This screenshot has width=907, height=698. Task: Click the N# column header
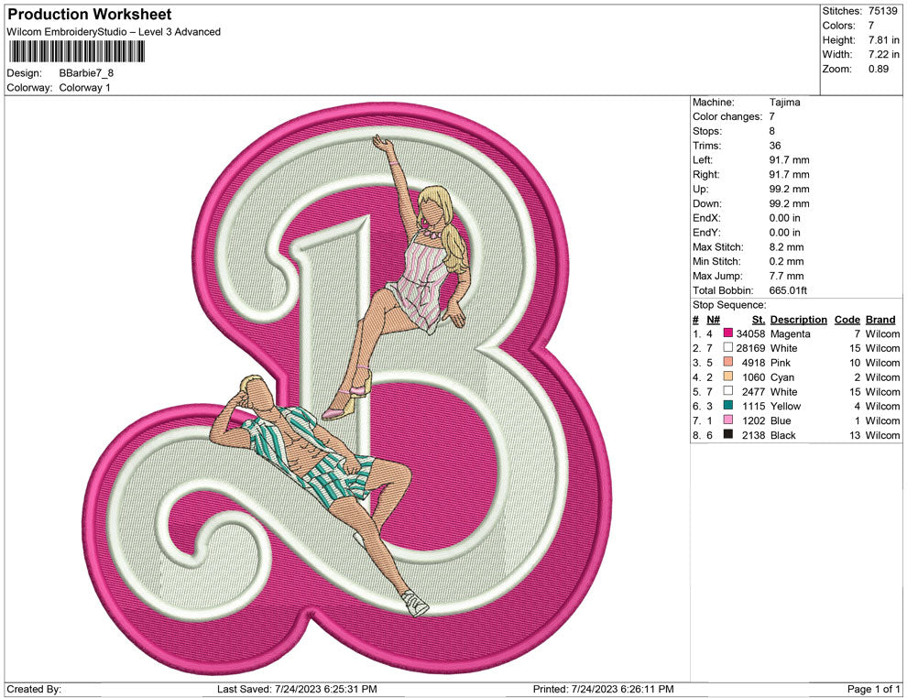[713, 320]
